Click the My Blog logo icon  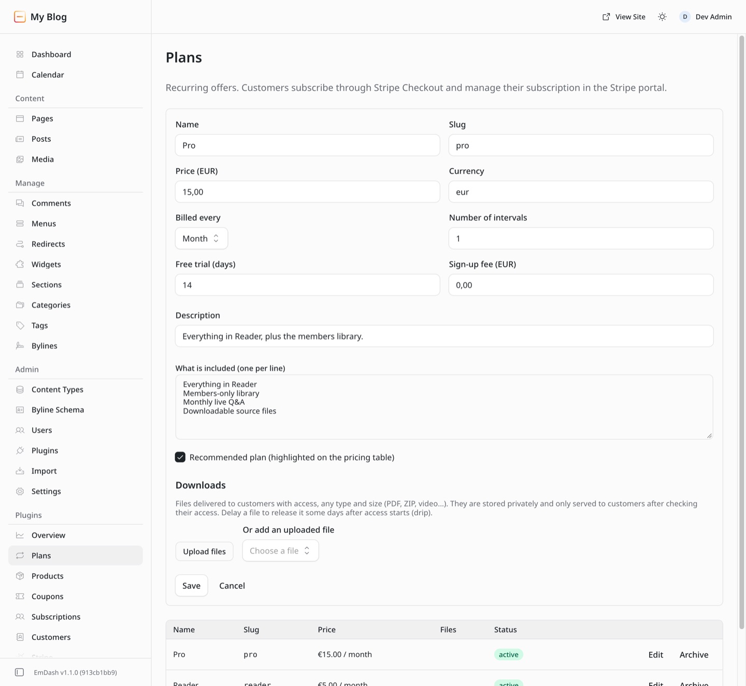pyautogui.click(x=20, y=17)
